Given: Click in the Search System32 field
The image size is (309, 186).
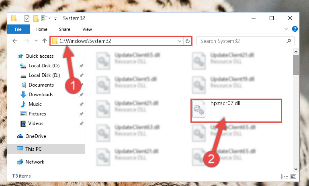Looking at the screenshot, I should (241, 41).
